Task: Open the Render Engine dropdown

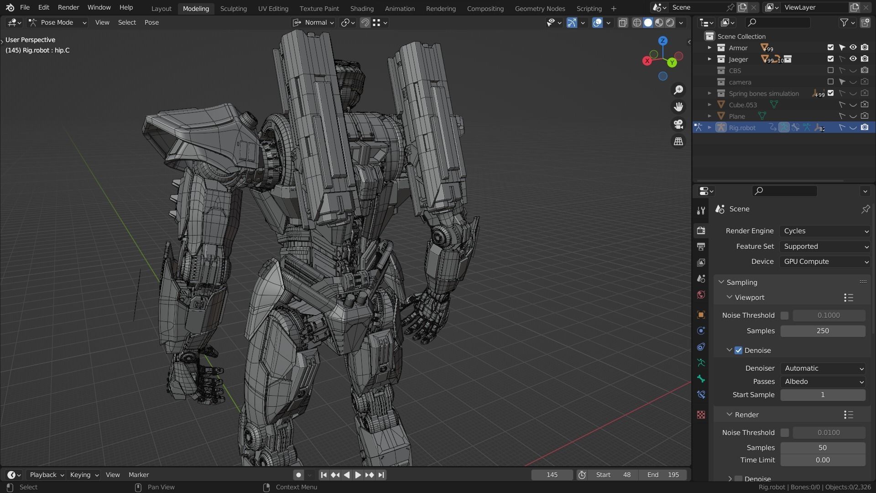Action: [x=825, y=231]
